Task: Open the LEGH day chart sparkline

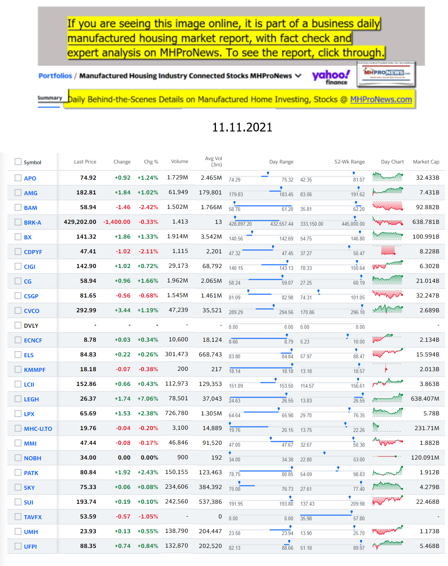Action: [x=388, y=398]
